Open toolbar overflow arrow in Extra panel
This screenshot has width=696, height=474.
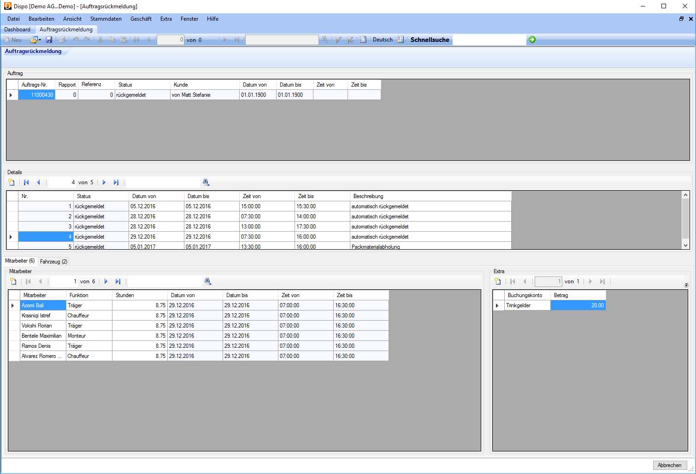tap(686, 285)
